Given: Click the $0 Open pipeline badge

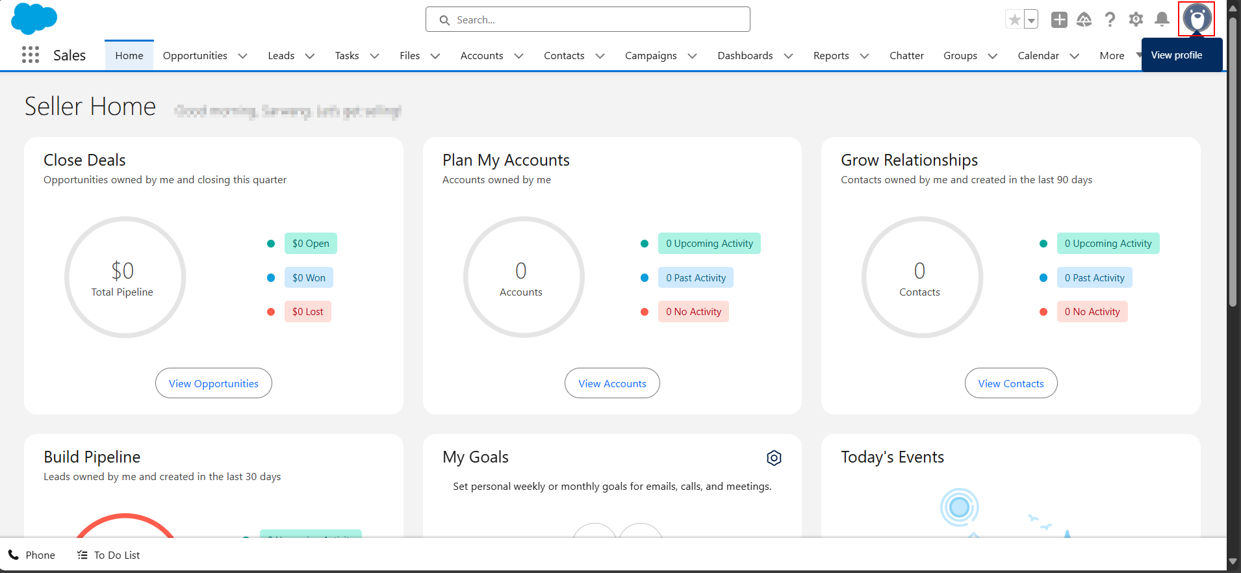Looking at the screenshot, I should click(311, 244).
